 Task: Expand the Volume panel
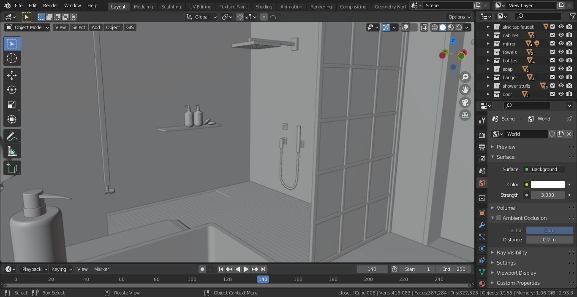coord(506,208)
